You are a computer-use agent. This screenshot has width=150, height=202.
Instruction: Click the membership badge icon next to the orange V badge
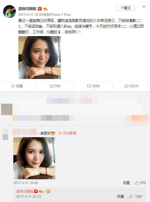45,9
